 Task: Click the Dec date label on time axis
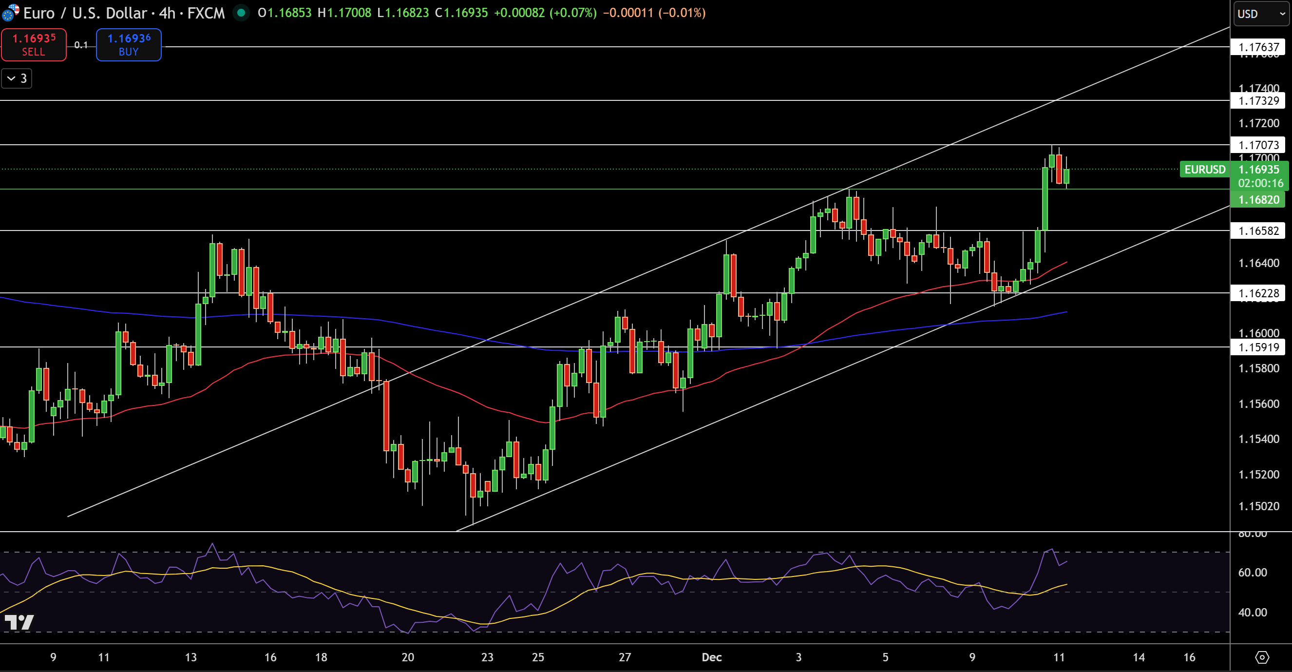click(711, 657)
